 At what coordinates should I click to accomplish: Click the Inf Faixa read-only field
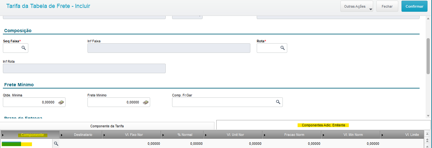[x=169, y=48]
